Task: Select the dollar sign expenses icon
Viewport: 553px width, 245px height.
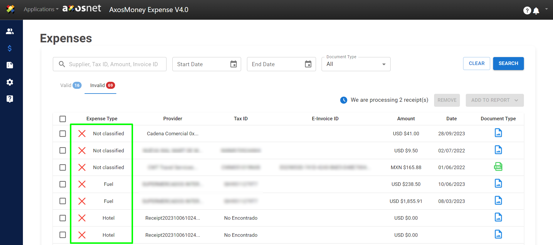Action: 10,48
